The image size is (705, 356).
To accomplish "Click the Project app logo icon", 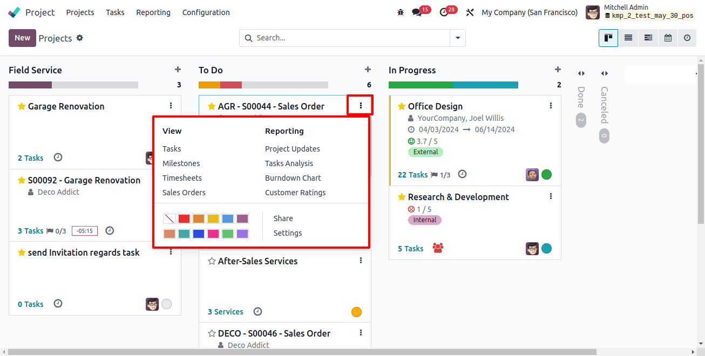I will tap(14, 12).
